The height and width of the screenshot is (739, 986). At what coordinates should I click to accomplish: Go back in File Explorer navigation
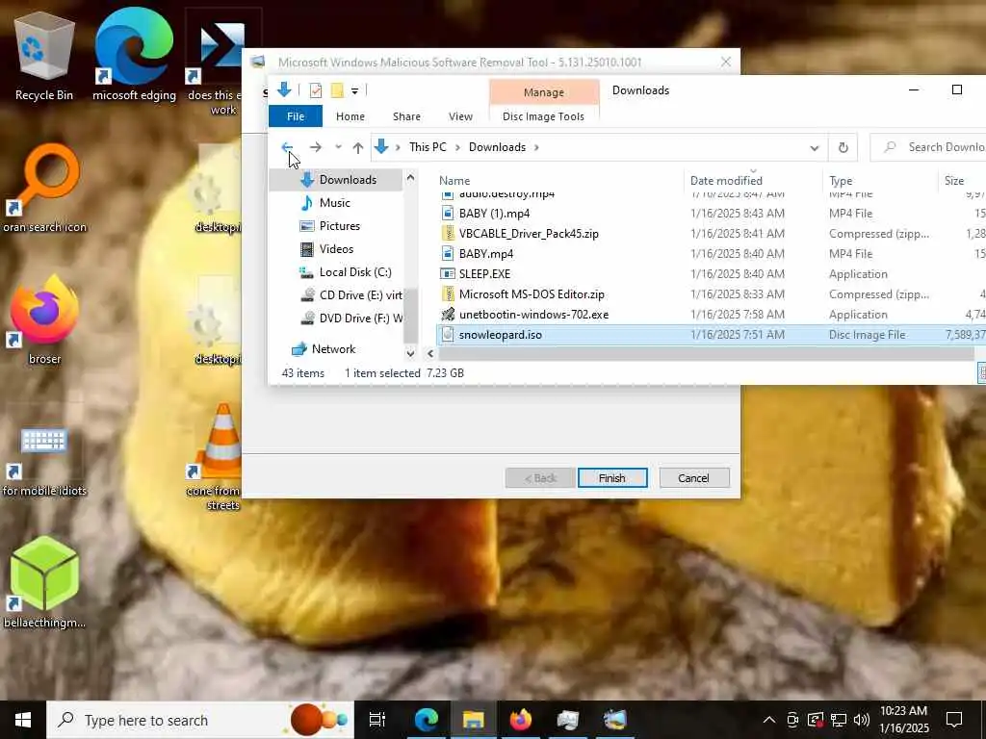point(287,147)
